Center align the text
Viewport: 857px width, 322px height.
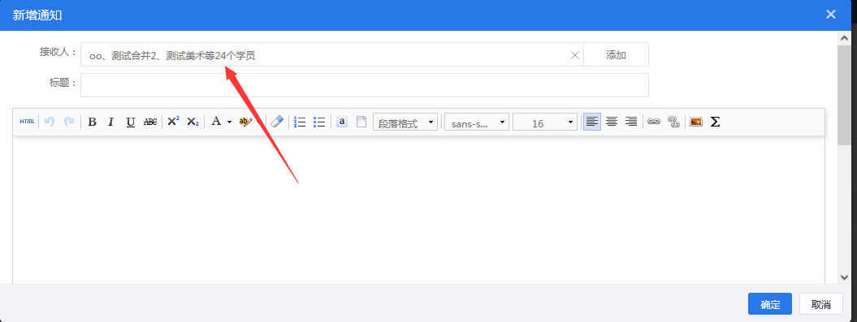(612, 122)
